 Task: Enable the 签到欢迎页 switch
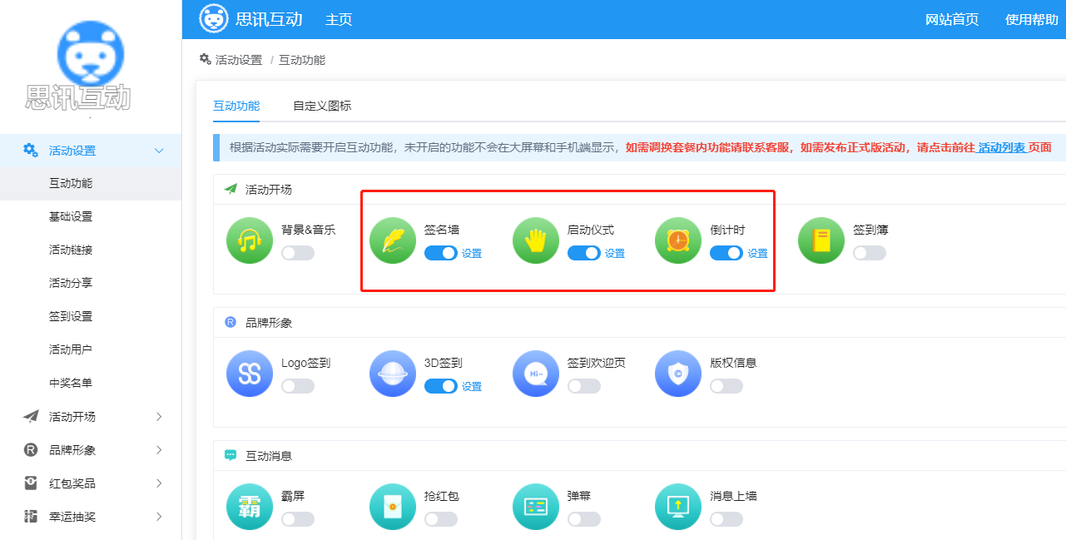pos(584,386)
